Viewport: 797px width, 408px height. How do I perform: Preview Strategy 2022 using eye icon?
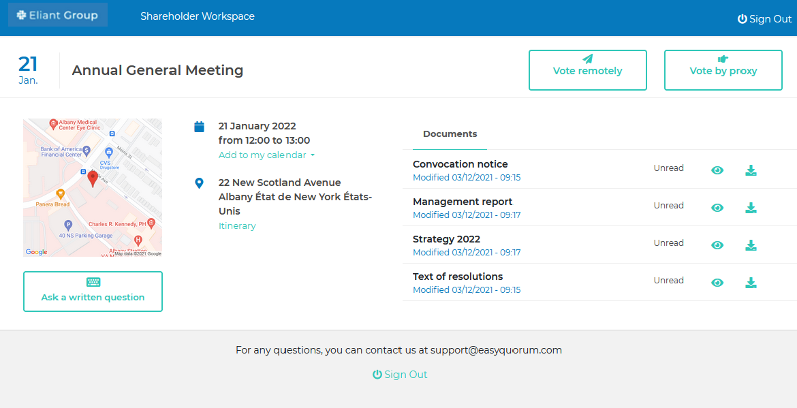[x=717, y=245]
